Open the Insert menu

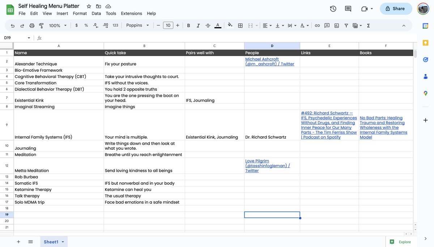62,13
